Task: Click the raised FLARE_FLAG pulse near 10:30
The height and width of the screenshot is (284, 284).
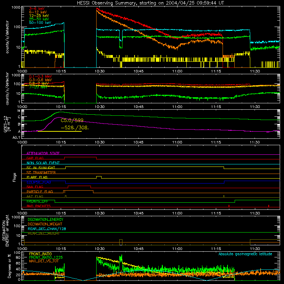Action: click(x=99, y=177)
